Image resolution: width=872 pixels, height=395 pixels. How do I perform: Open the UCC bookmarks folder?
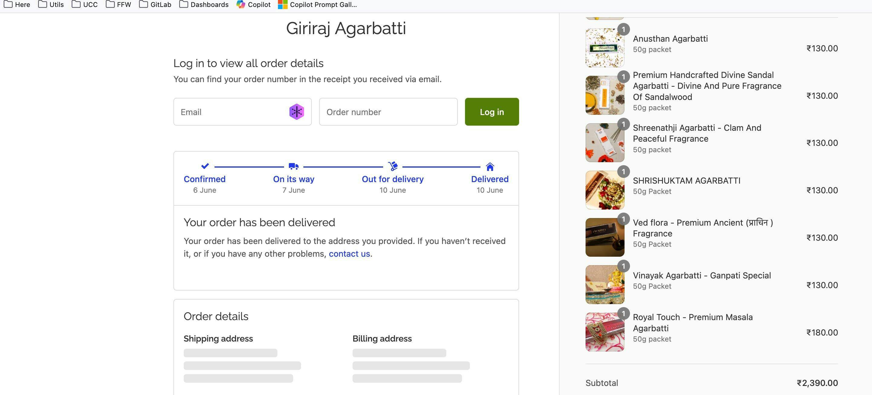tap(85, 5)
